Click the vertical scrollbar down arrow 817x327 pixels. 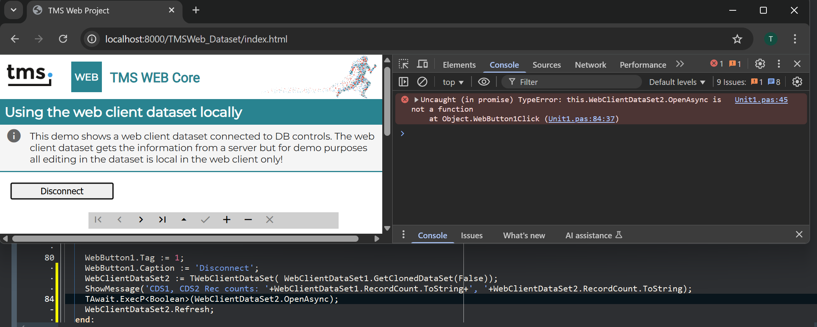click(x=387, y=228)
